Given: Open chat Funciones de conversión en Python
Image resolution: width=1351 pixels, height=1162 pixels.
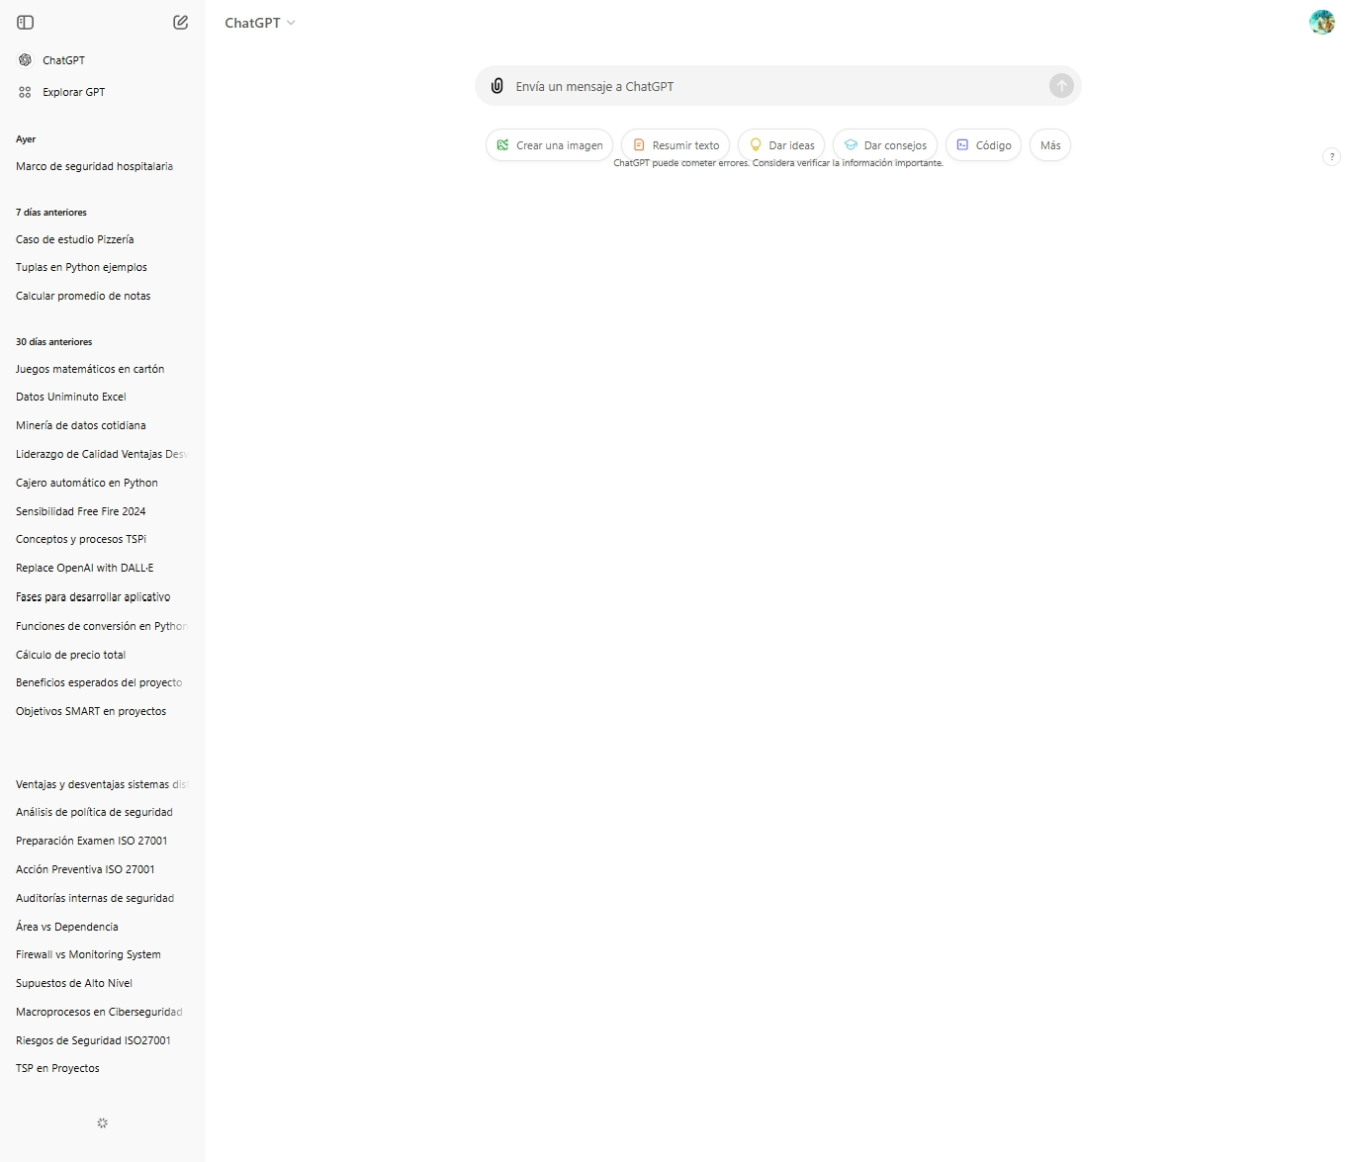Looking at the screenshot, I should pyautogui.click(x=103, y=626).
